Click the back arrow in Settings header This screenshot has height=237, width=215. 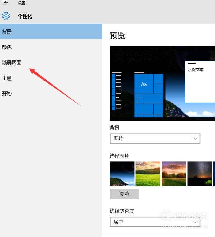pos(6,3)
